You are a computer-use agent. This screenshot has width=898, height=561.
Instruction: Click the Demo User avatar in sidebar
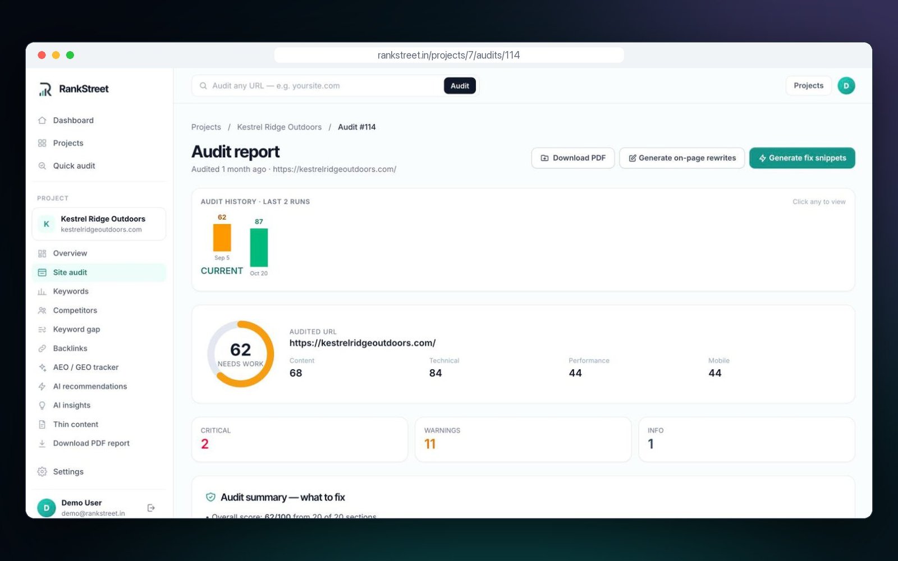47,508
